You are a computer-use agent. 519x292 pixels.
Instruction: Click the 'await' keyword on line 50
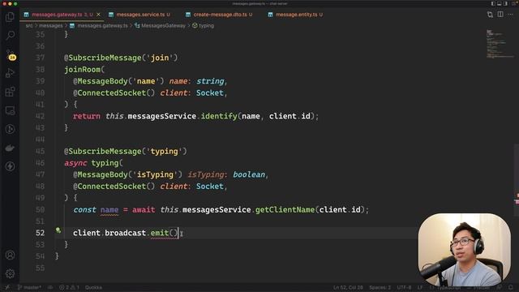click(x=144, y=209)
